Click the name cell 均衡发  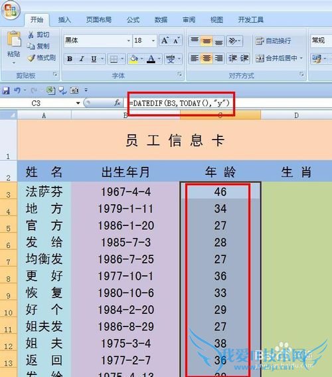pos(44,259)
